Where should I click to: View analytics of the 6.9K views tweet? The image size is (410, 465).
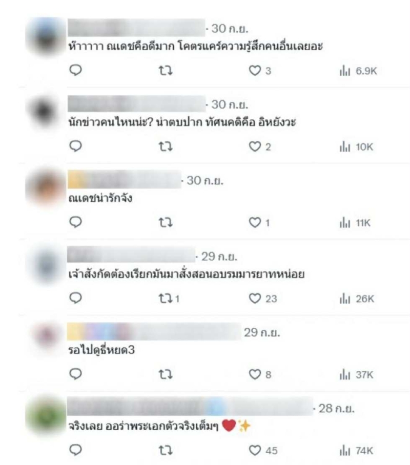358,71
